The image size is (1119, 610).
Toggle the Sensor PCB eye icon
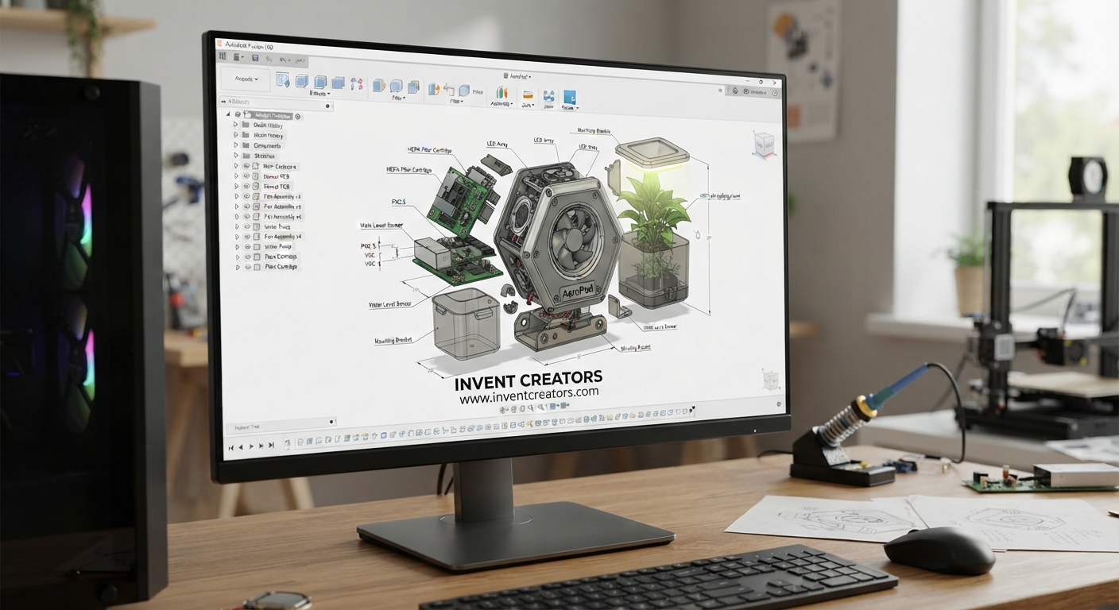[246, 186]
